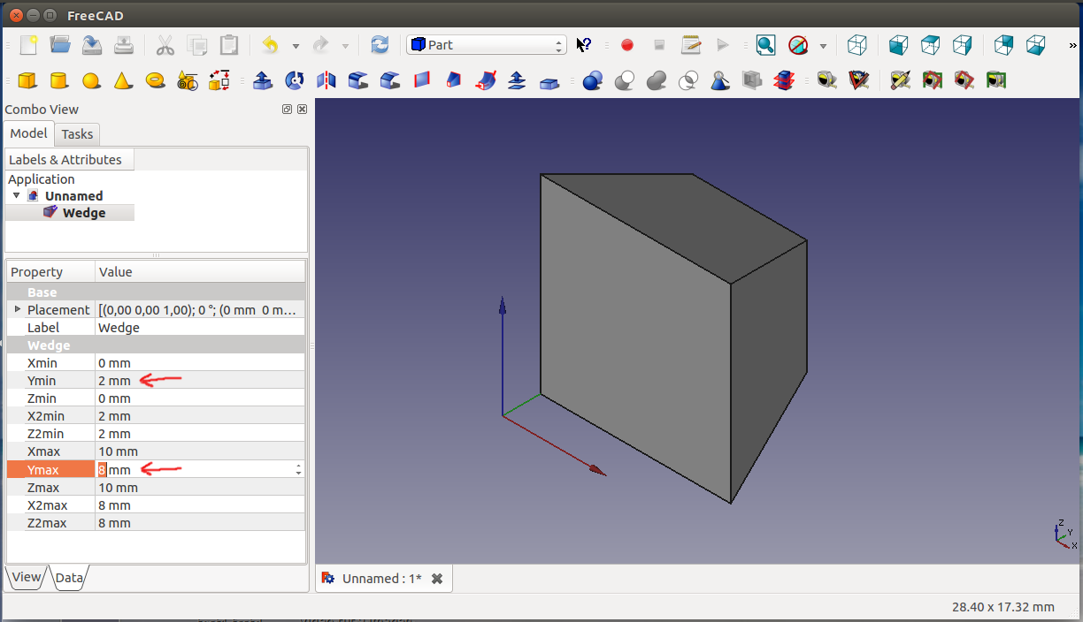The width and height of the screenshot is (1083, 622).
Task: Click the Ymin value field showing 2 mm
Action: [114, 381]
